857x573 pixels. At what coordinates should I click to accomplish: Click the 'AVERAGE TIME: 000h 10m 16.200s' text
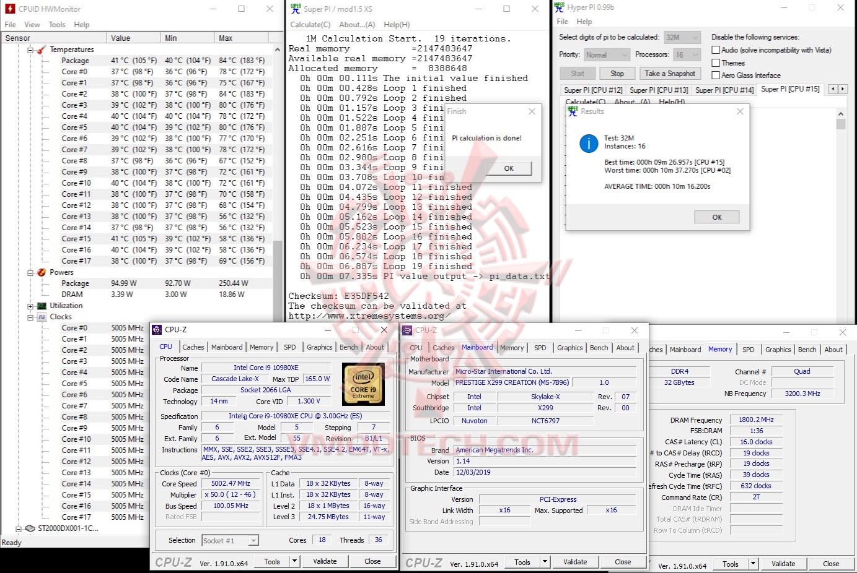click(x=657, y=186)
